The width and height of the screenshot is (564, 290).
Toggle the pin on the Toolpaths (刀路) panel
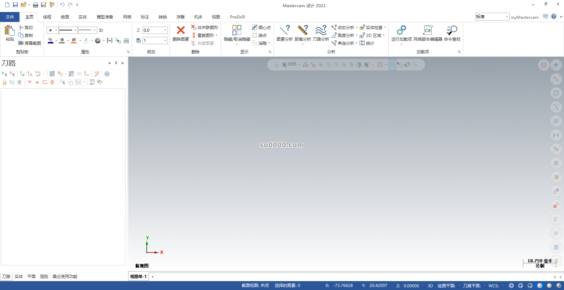[116, 63]
